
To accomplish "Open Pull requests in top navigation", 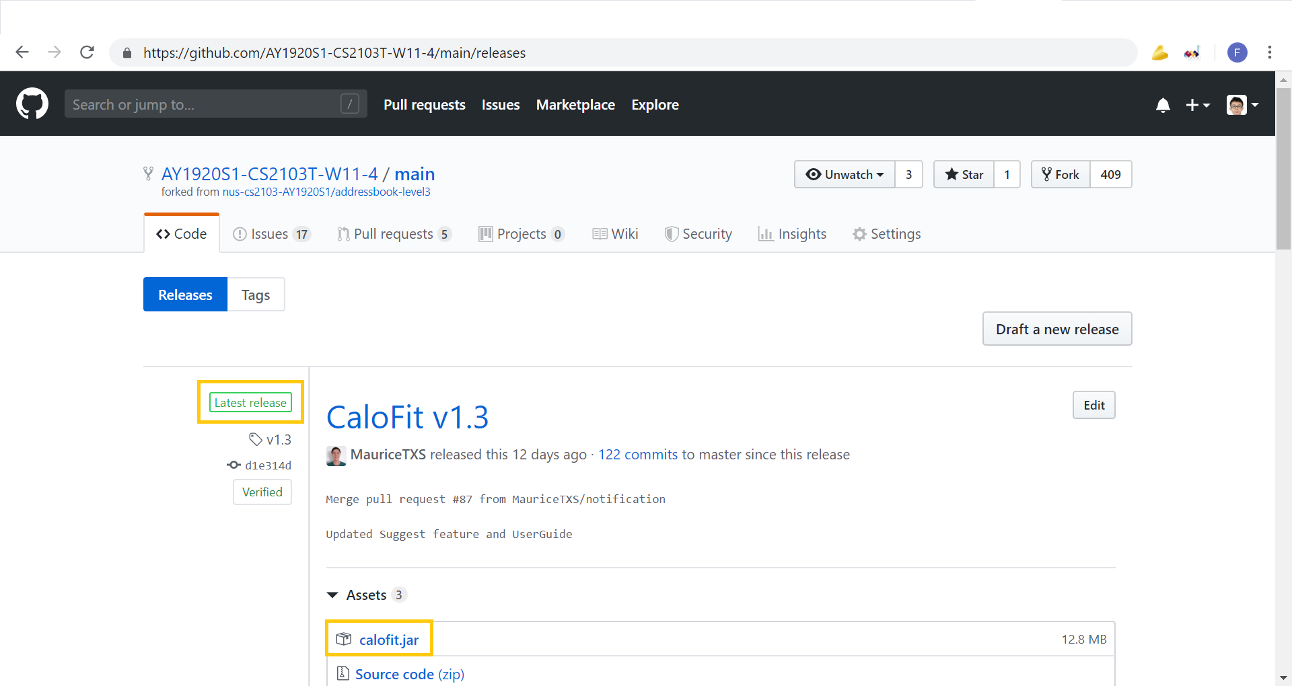I will point(425,105).
